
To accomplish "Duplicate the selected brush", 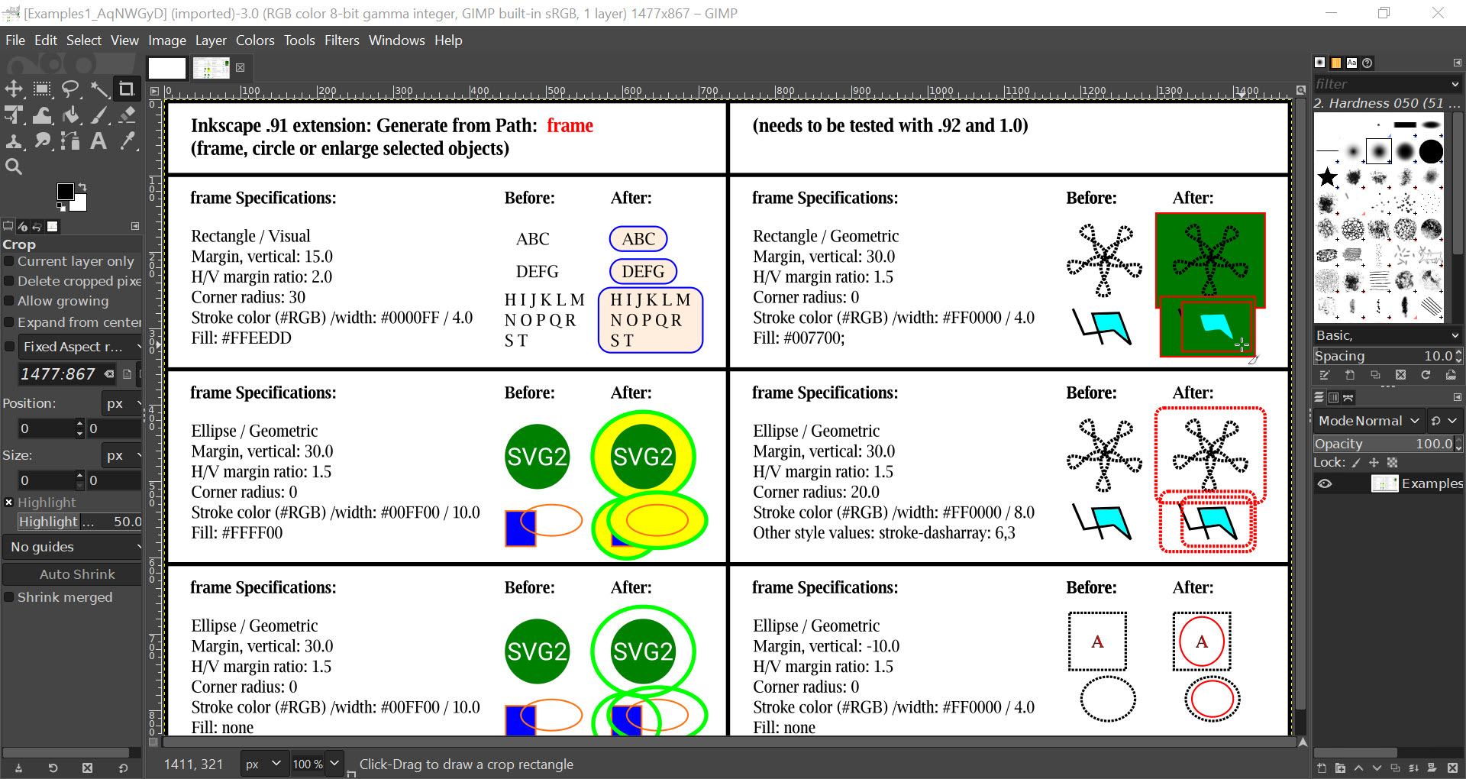I will tap(1375, 375).
